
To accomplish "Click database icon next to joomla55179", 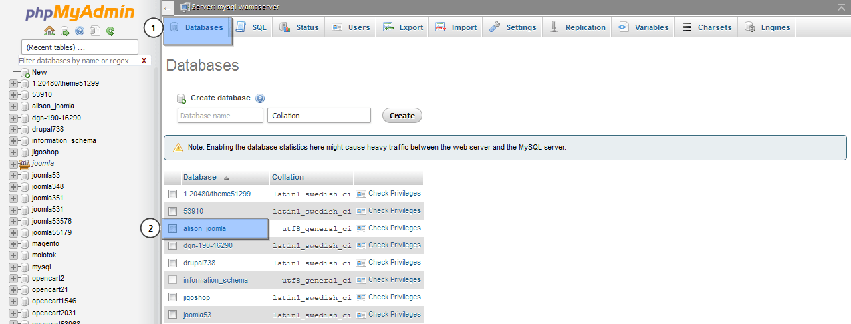I will 25,233.
